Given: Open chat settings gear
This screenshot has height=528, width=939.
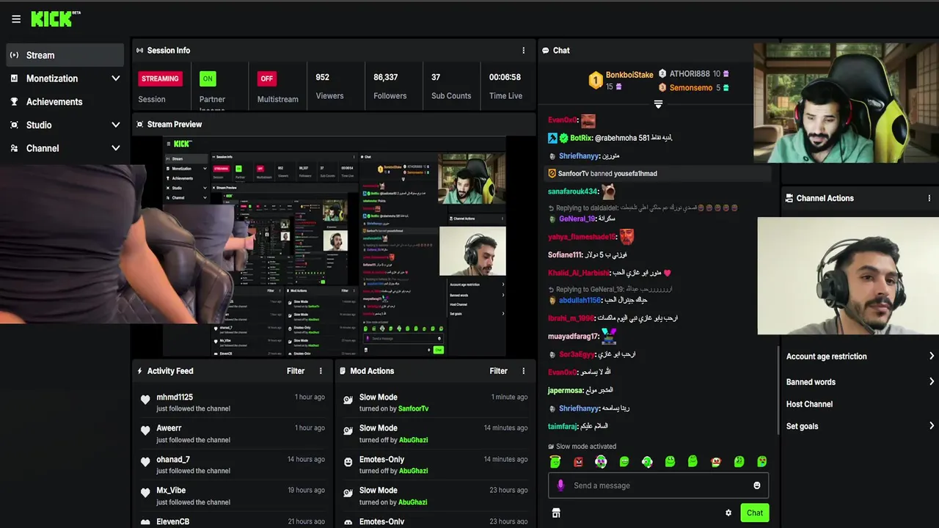Looking at the screenshot, I should (728, 513).
